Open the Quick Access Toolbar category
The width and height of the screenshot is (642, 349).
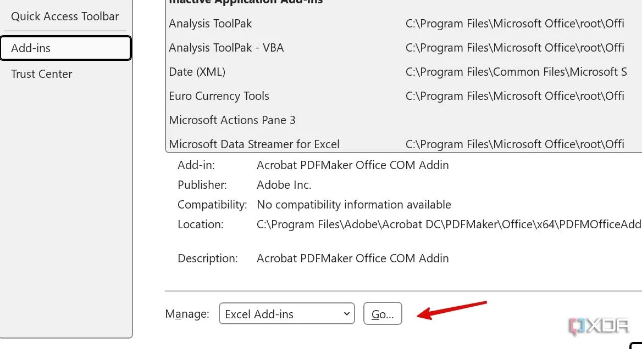pyautogui.click(x=65, y=16)
